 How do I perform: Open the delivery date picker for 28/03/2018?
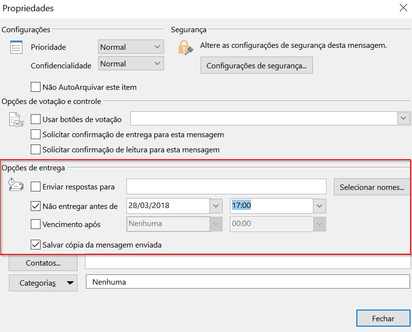pos(216,206)
